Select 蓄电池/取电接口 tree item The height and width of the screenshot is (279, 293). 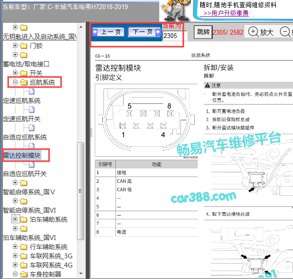tap(26, 64)
